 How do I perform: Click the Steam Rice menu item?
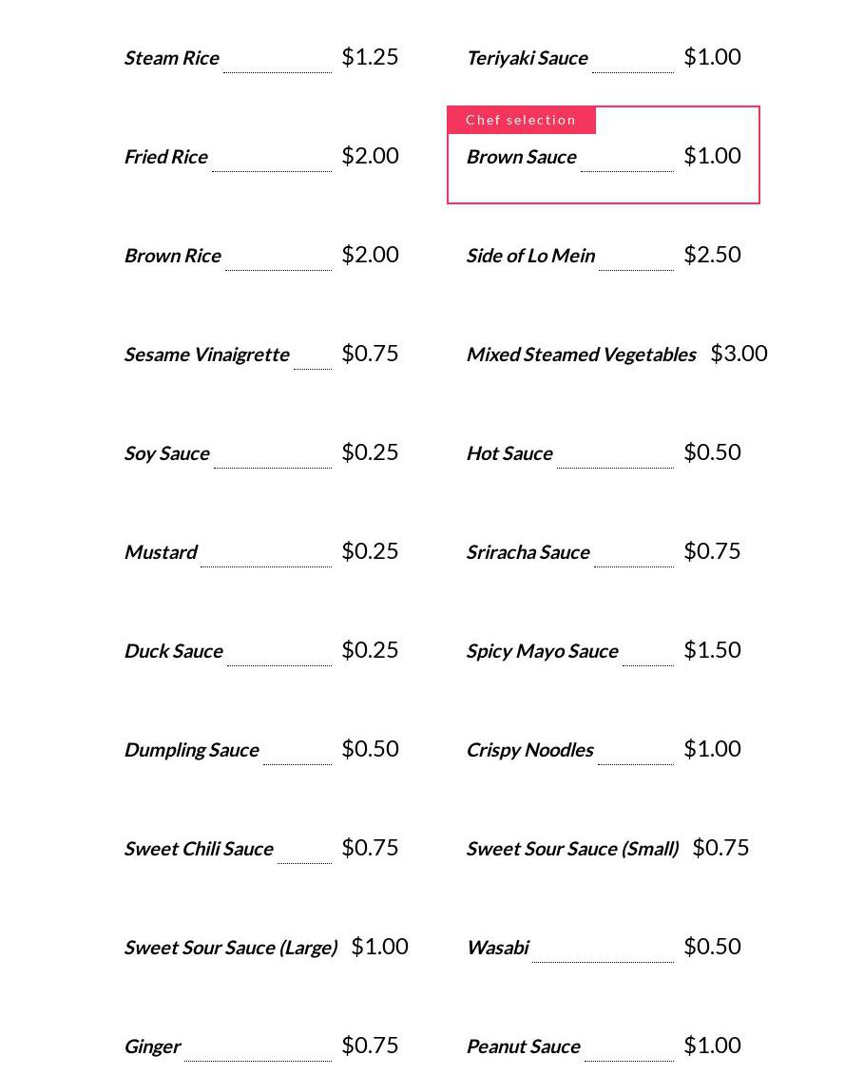coord(172,58)
